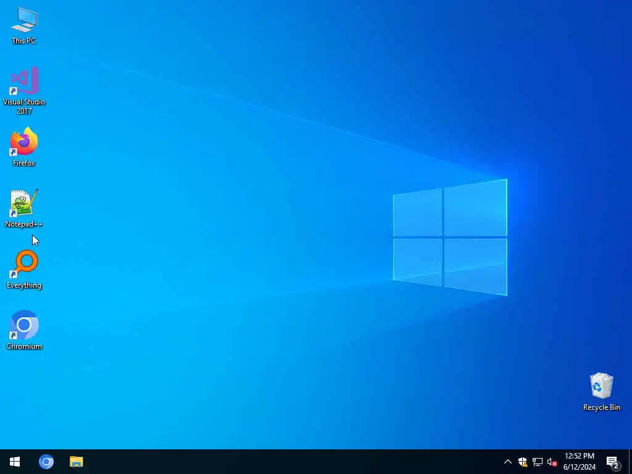
Task: Open Chromium from the taskbar
Action: pyautogui.click(x=46, y=462)
